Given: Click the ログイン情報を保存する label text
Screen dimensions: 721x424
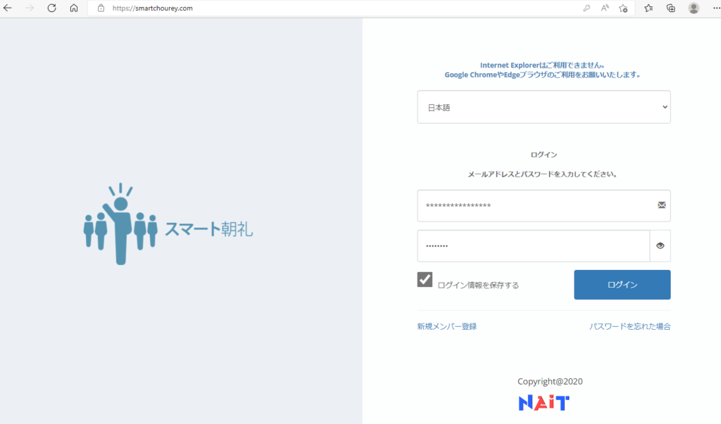Looking at the screenshot, I should [x=478, y=285].
